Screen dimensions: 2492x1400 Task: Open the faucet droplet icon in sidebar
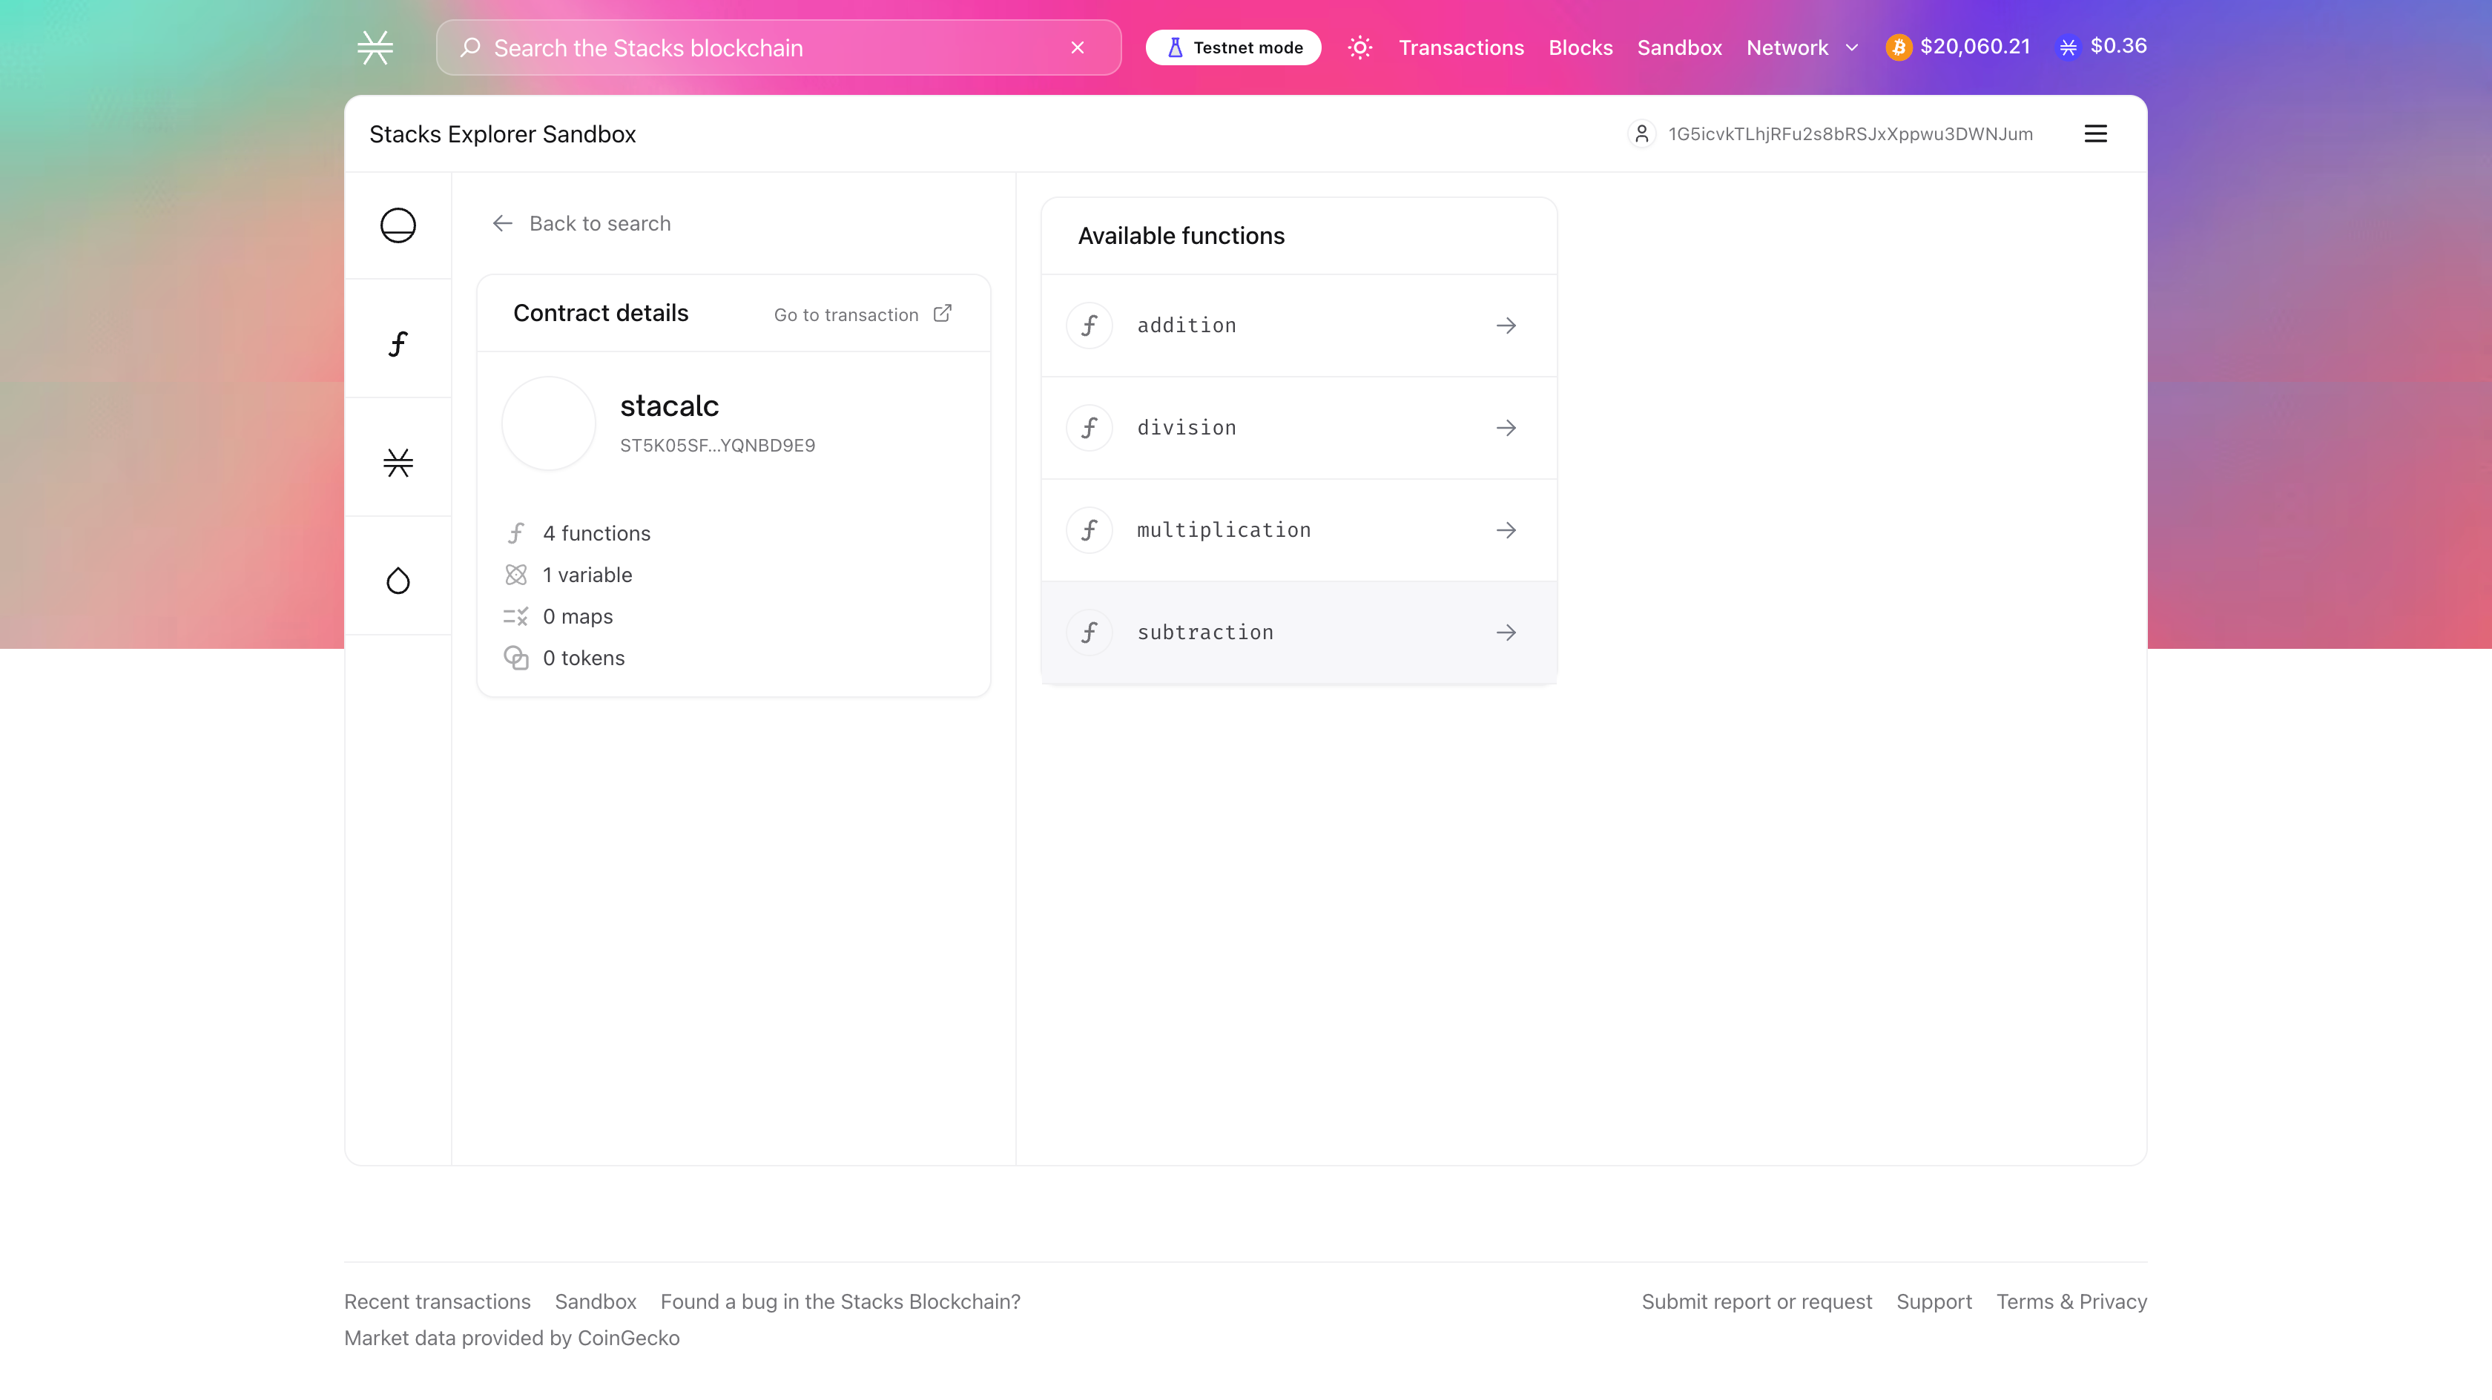[398, 581]
